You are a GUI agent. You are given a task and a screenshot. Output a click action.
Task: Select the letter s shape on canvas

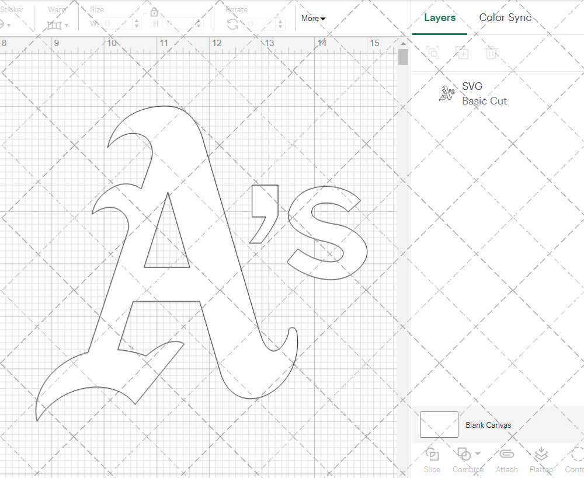[328, 232]
